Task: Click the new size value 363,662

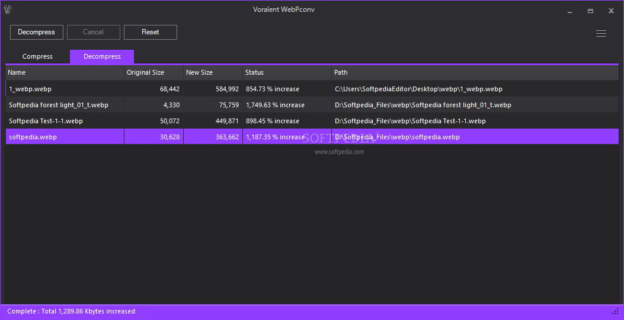Action: pos(227,137)
